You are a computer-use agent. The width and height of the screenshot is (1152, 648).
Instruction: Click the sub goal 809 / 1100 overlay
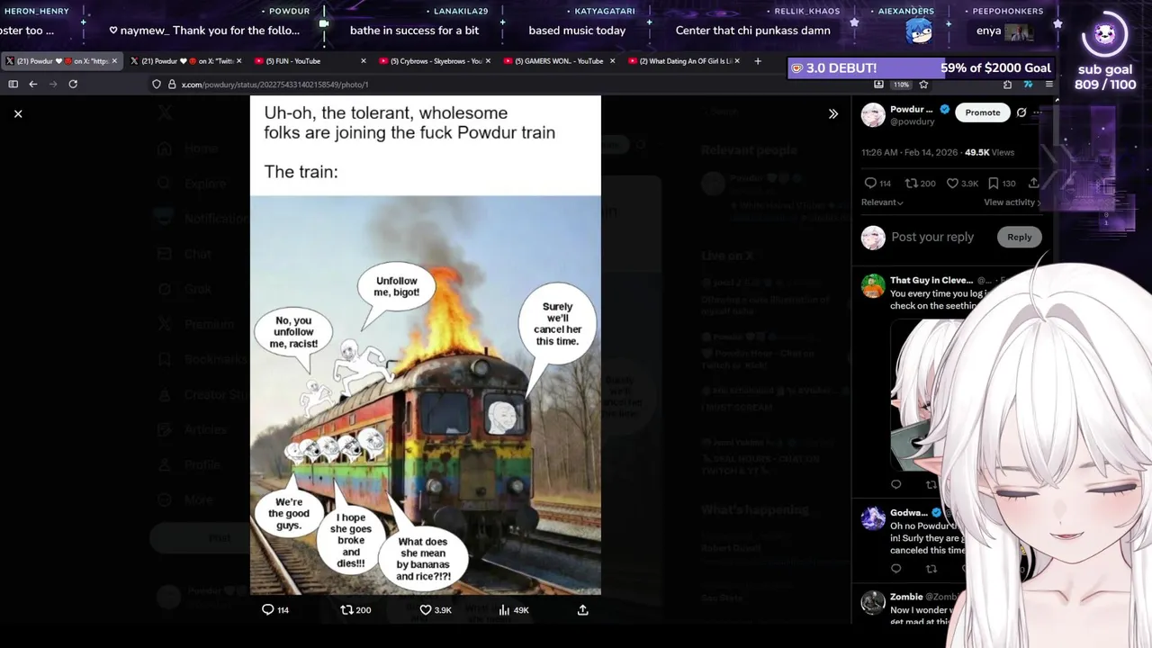click(x=1105, y=77)
